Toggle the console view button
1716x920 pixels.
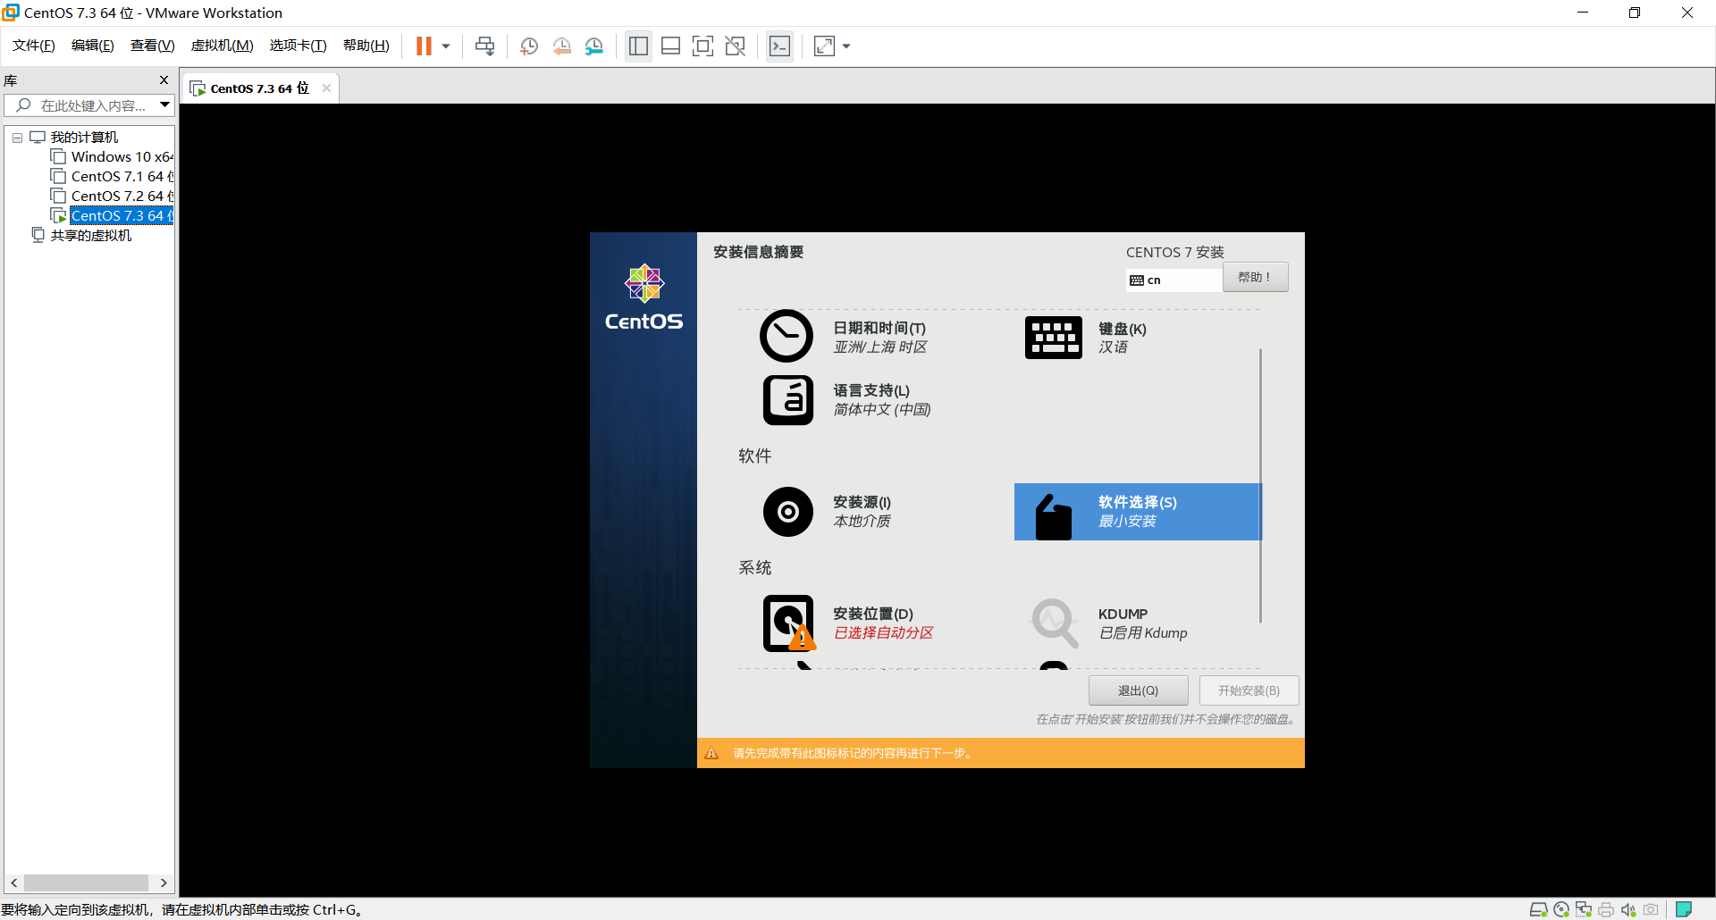pos(779,46)
